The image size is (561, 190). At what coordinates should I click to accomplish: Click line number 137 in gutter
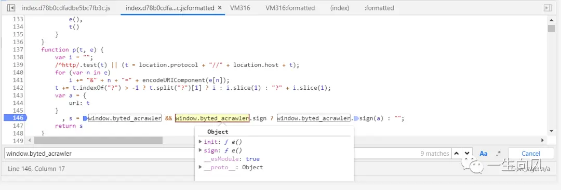pos(17,49)
